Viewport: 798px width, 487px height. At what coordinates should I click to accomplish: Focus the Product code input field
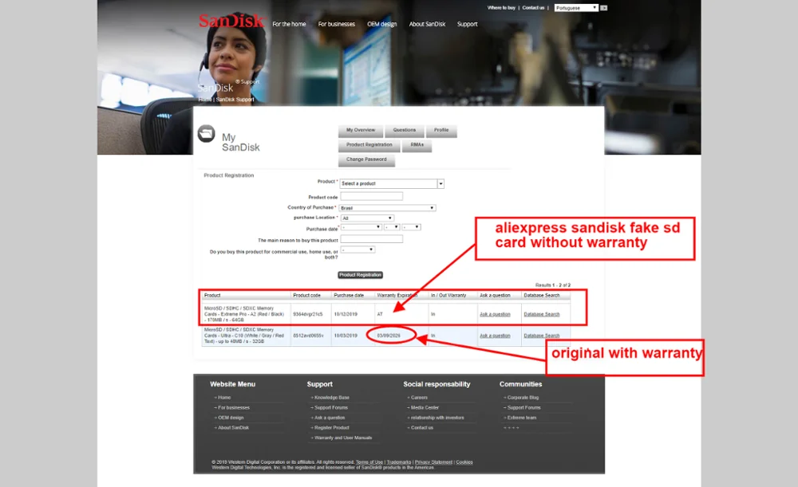372,196
